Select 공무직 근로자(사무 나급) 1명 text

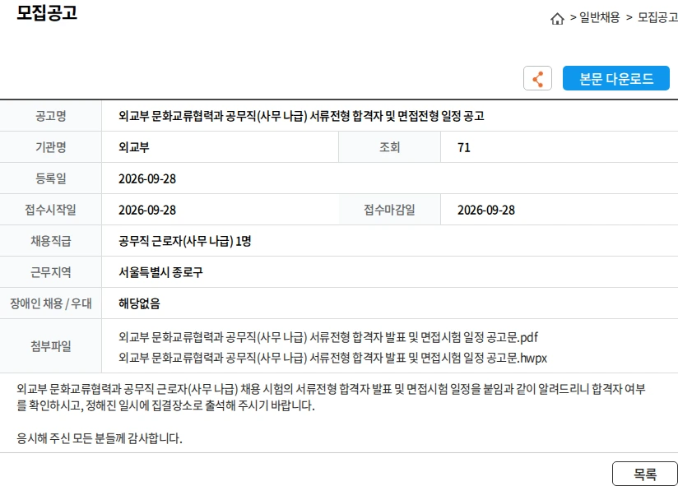click(x=184, y=241)
